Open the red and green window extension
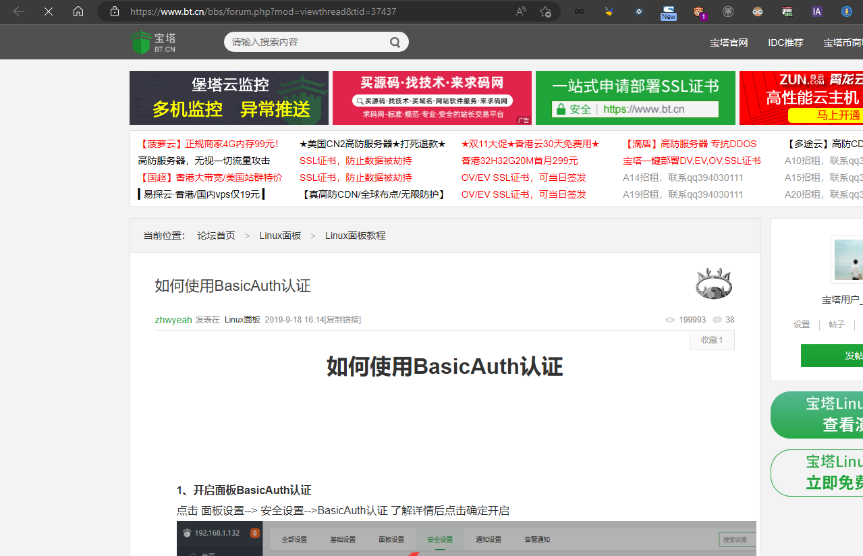863x556 pixels. 787,11
